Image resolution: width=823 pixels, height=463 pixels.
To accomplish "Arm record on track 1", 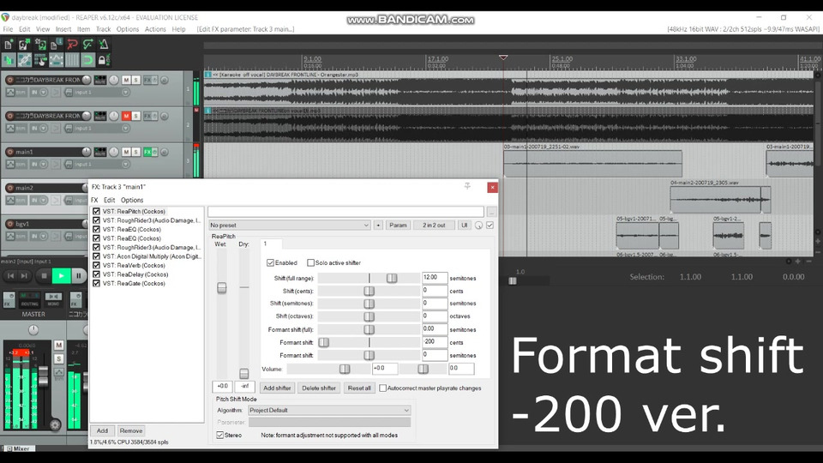I will [x=9, y=80].
